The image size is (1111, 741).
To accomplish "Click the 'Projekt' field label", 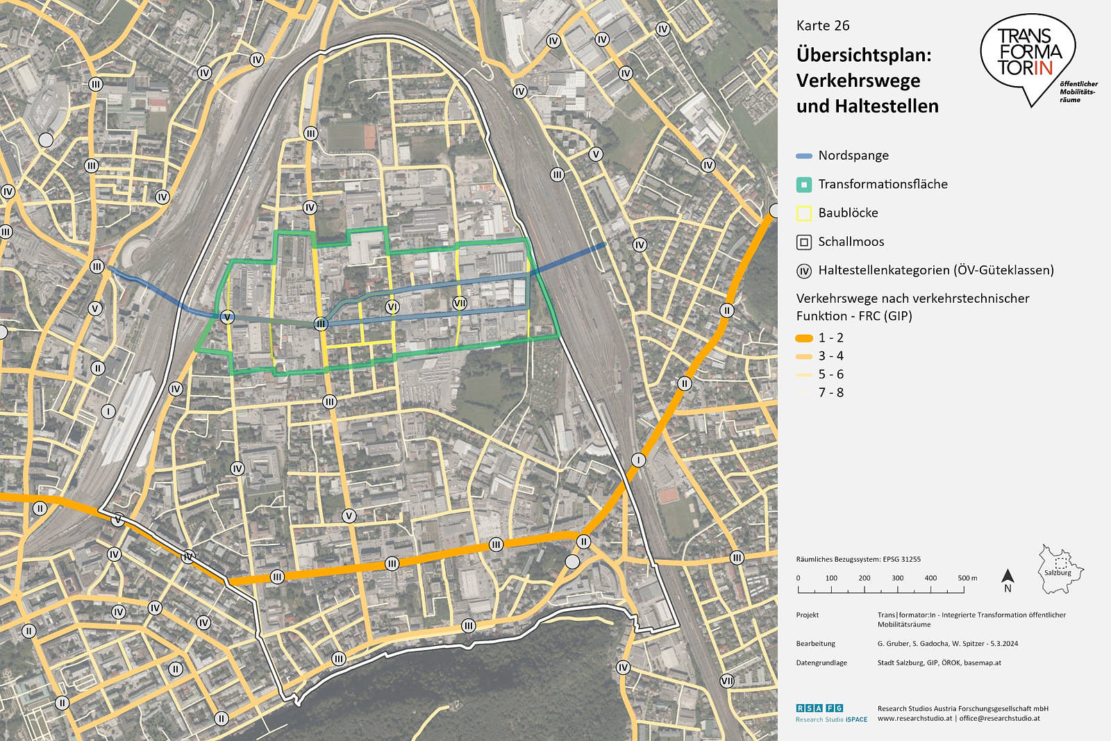I will coord(808,615).
